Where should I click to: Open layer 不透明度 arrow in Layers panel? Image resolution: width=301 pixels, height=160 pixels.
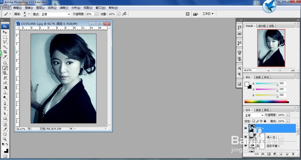click(287, 115)
